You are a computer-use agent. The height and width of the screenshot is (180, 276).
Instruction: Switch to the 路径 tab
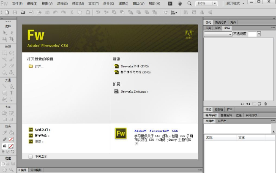coord(239,115)
